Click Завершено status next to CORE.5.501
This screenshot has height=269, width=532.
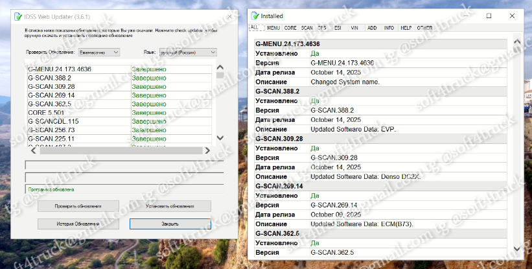tap(149, 113)
